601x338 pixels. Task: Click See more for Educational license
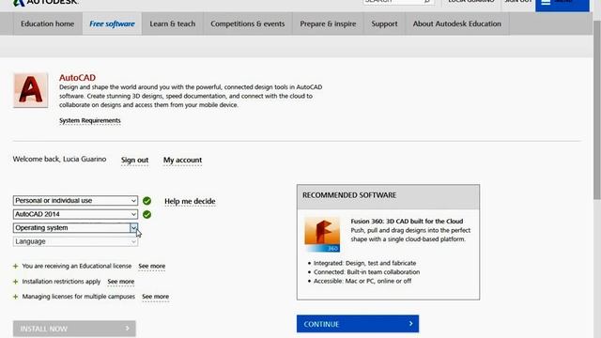152,266
